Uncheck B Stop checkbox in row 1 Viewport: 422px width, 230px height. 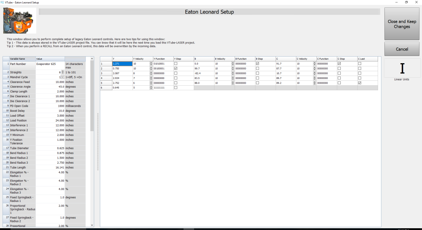click(258, 64)
